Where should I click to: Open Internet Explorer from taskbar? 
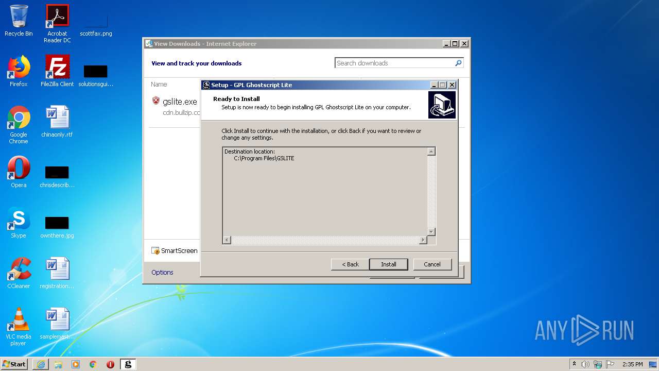pyautogui.click(x=41, y=364)
